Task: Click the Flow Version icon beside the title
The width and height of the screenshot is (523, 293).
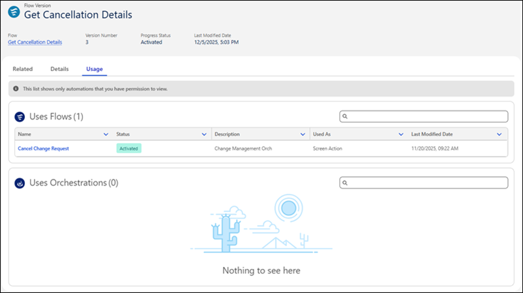Action: click(x=14, y=12)
